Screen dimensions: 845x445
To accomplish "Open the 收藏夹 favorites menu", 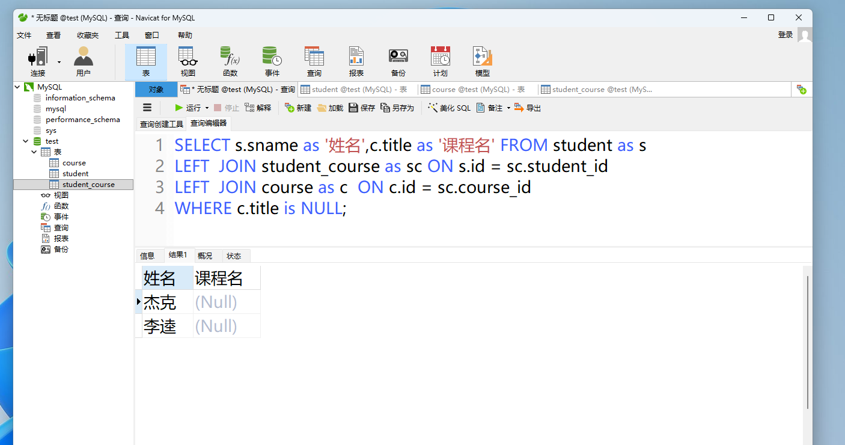I will click(x=88, y=35).
